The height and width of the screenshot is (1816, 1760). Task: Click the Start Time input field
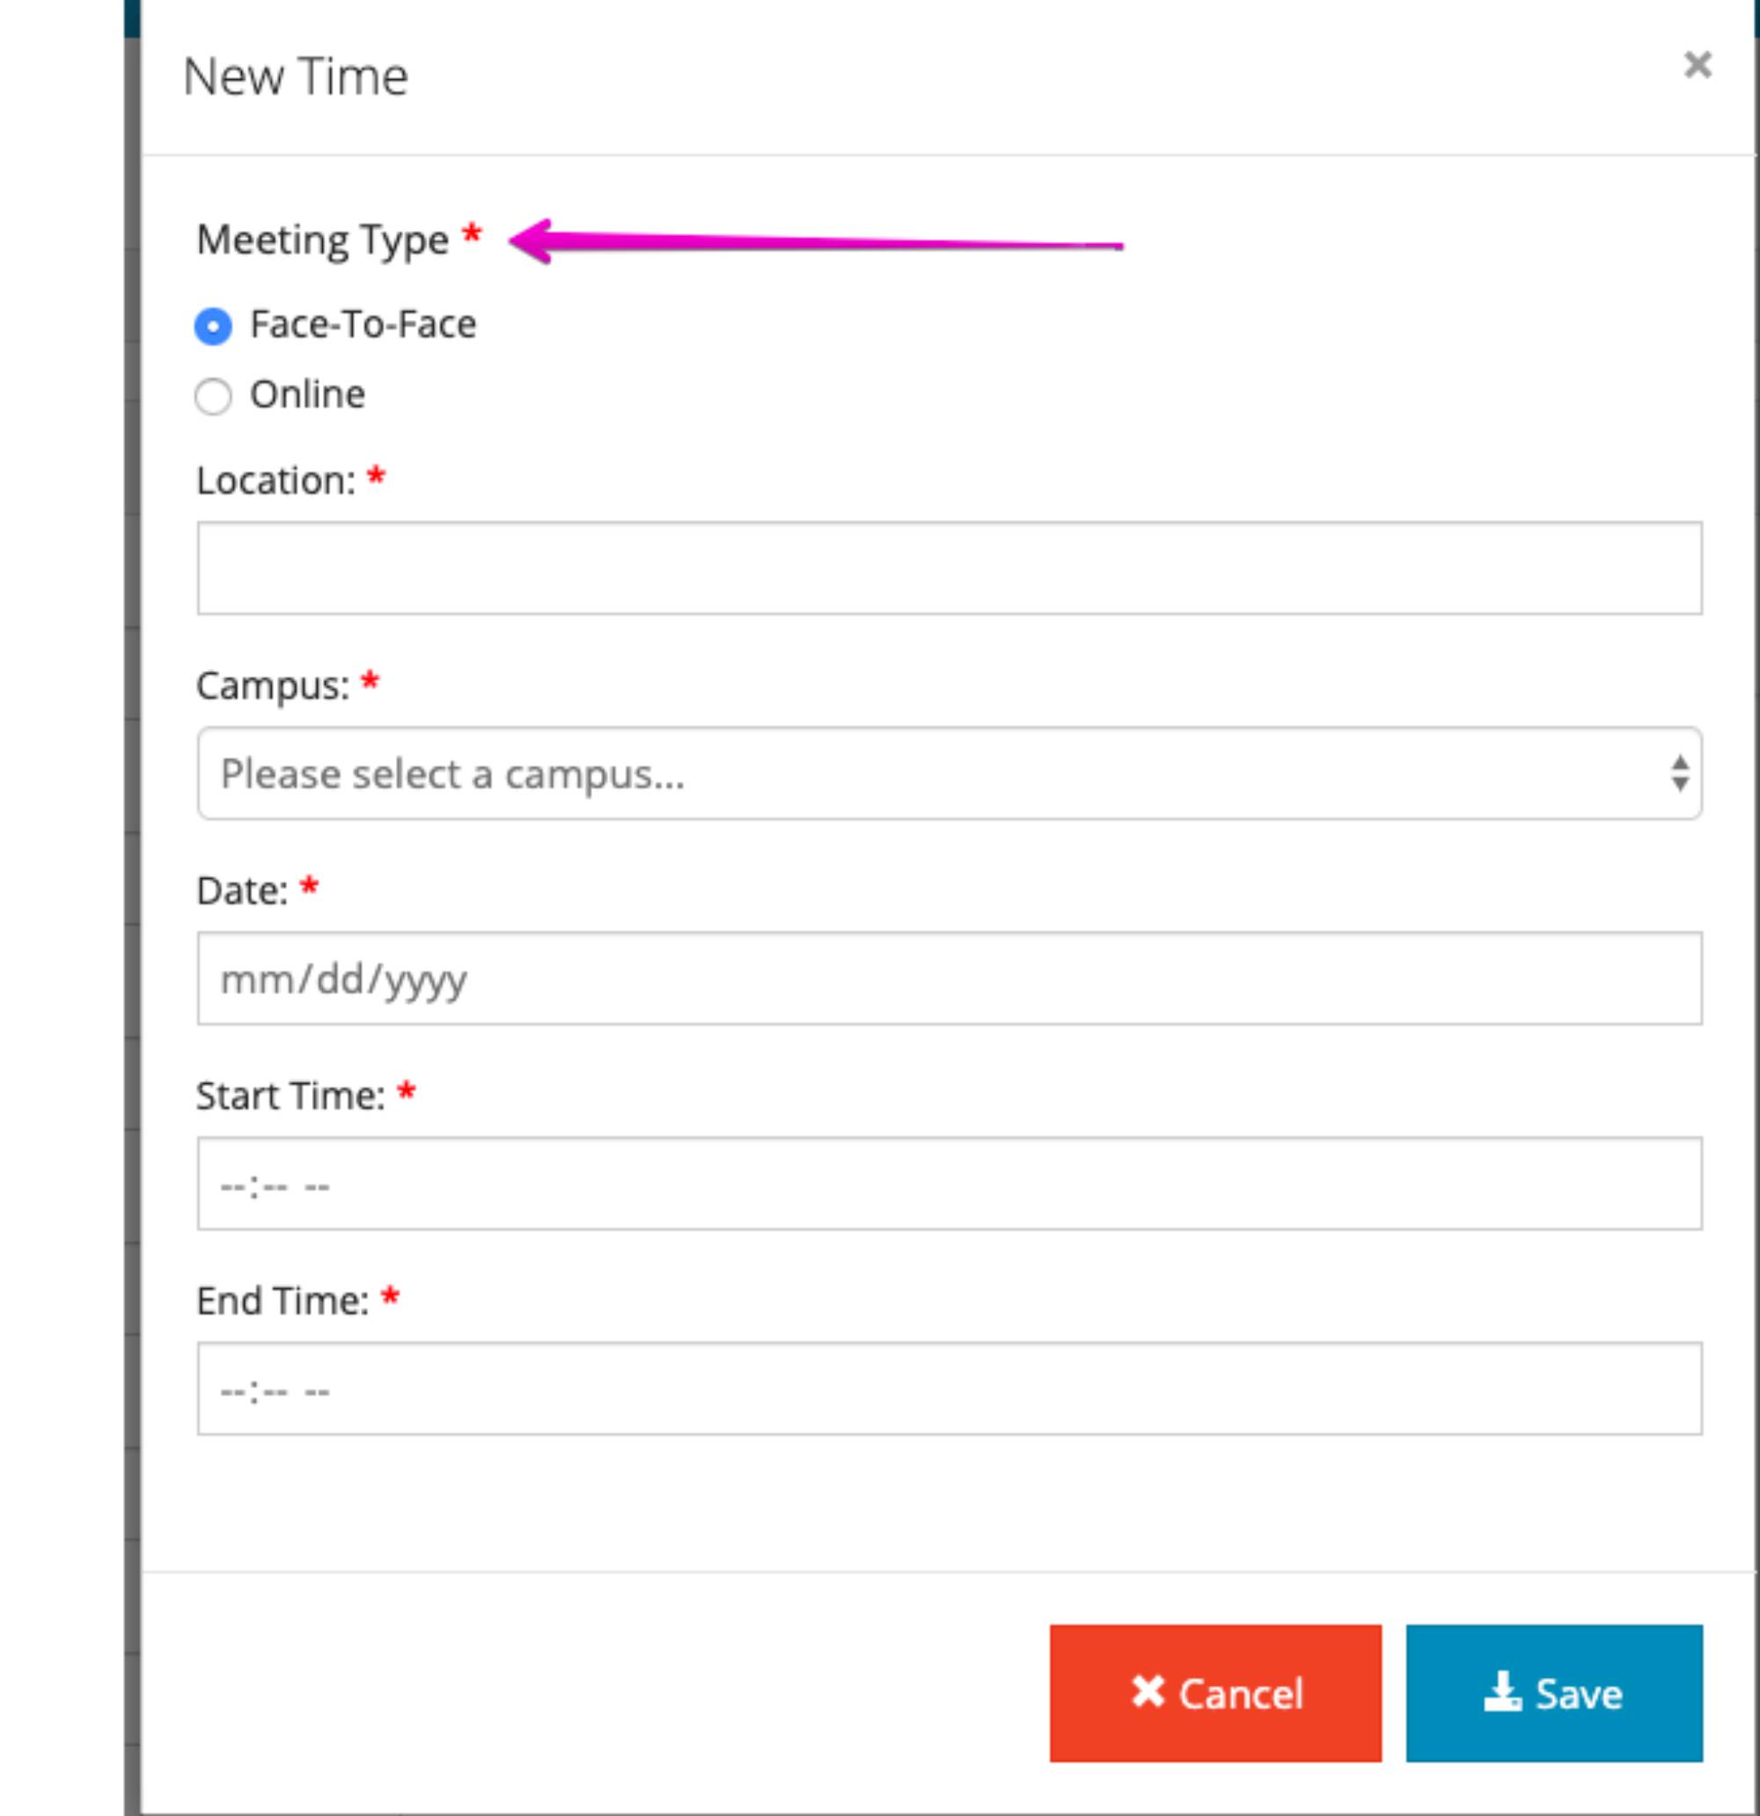pyautogui.click(x=949, y=1184)
